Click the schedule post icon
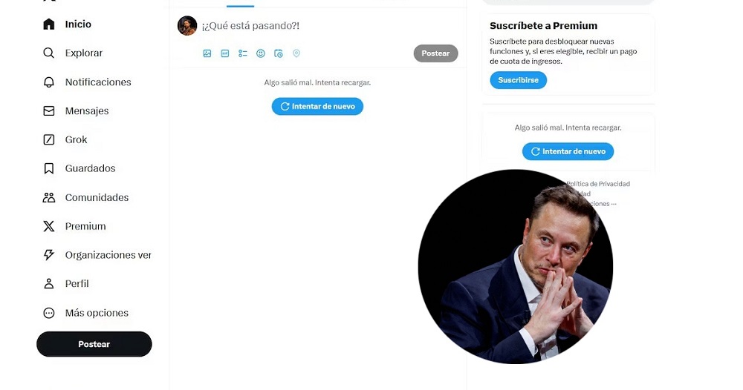This screenshot has height=390, width=743. 279,53
